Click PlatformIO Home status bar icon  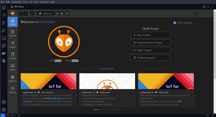click(x=19, y=115)
